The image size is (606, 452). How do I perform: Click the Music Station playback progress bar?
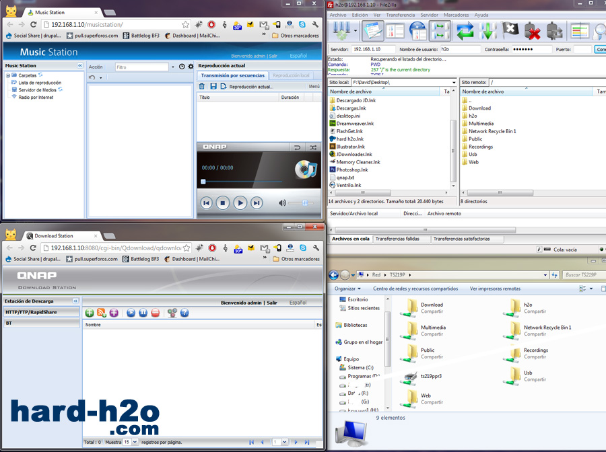pyautogui.click(x=242, y=182)
